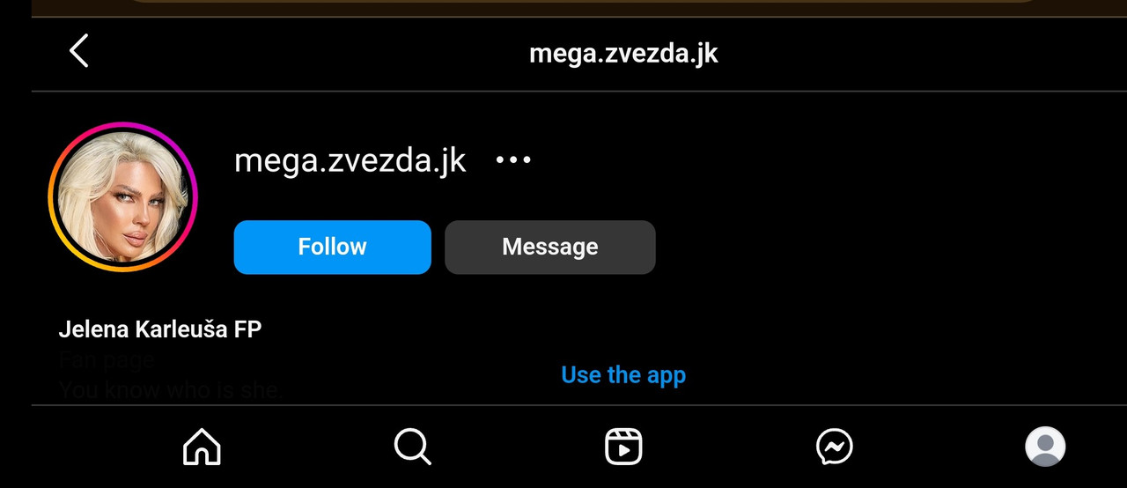Image resolution: width=1127 pixels, height=488 pixels.
Task: Follow the mega.zvezda.jk account
Action: tap(332, 247)
